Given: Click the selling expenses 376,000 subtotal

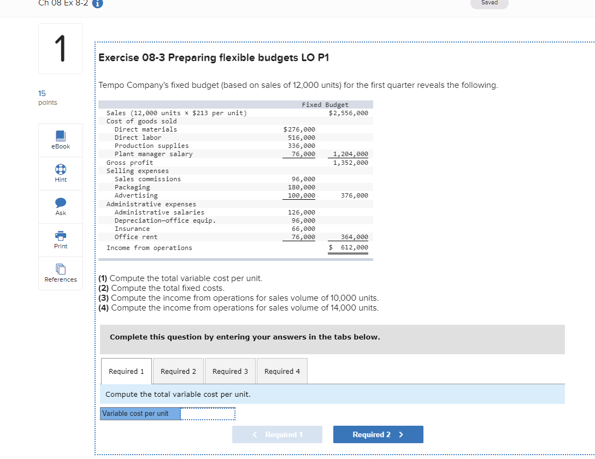Looking at the screenshot, I should click(x=355, y=195).
